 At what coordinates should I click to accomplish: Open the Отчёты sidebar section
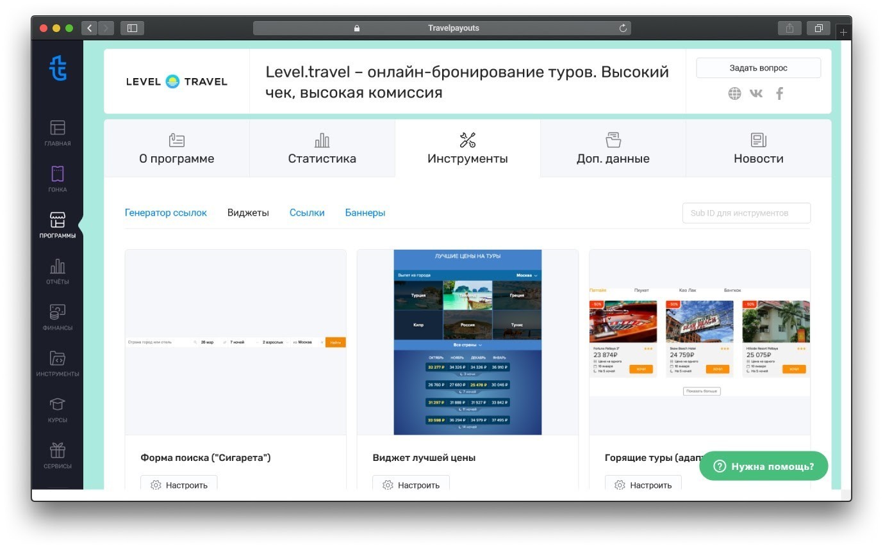58,271
